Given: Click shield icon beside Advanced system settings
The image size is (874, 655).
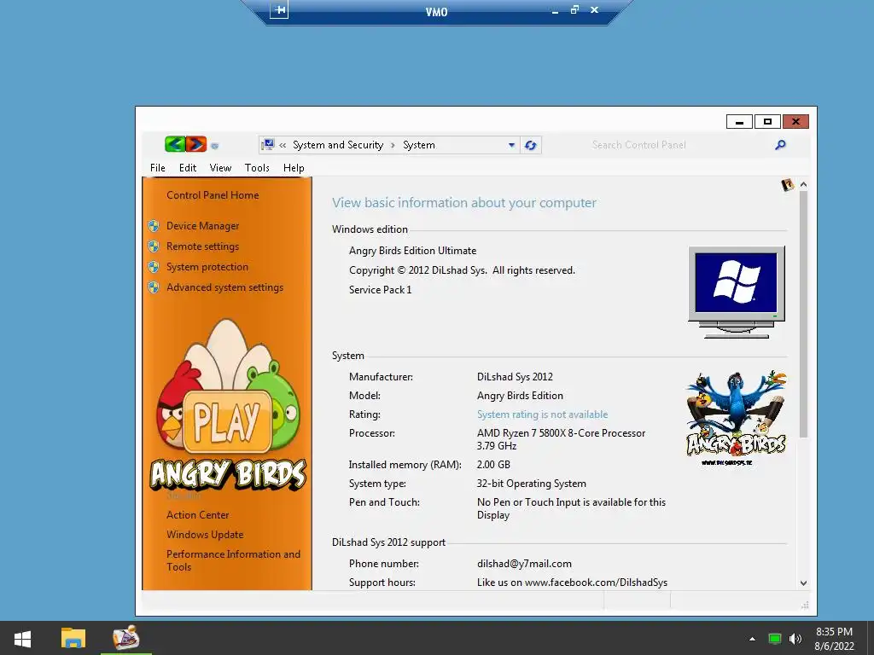Looking at the screenshot, I should click(x=154, y=288).
